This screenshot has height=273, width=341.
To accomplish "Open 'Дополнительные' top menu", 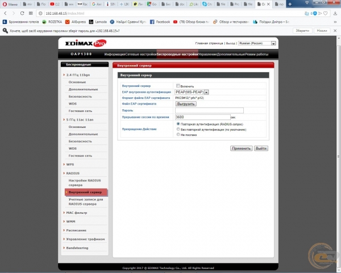I will [x=231, y=54].
